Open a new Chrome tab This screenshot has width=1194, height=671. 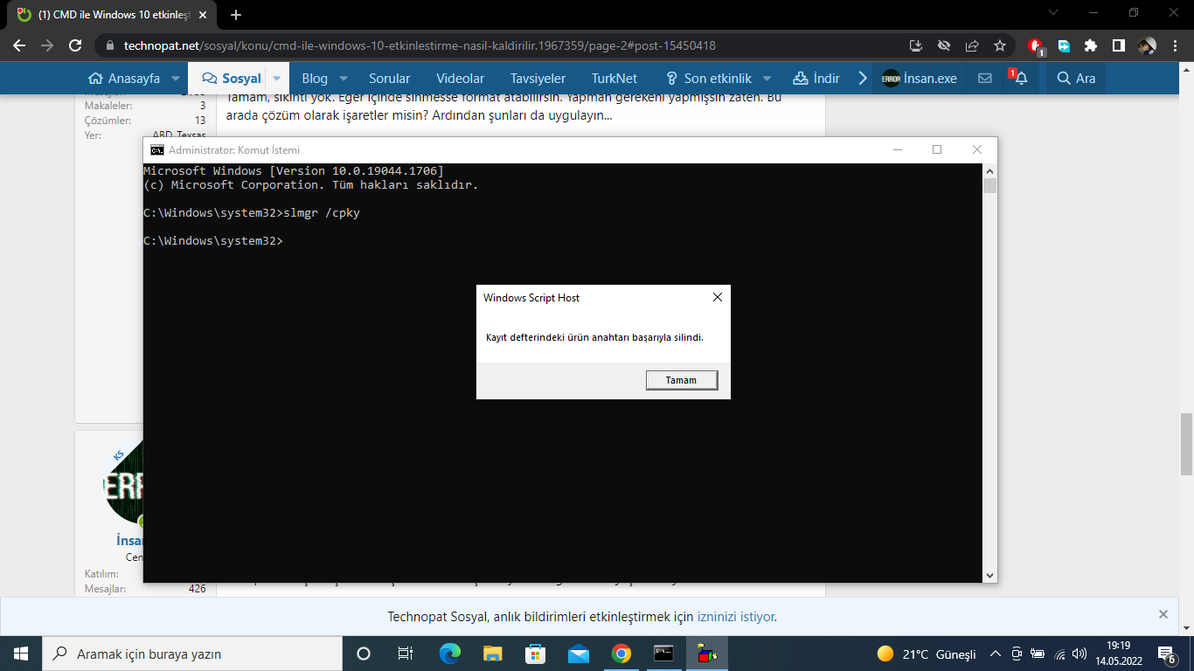tap(236, 15)
